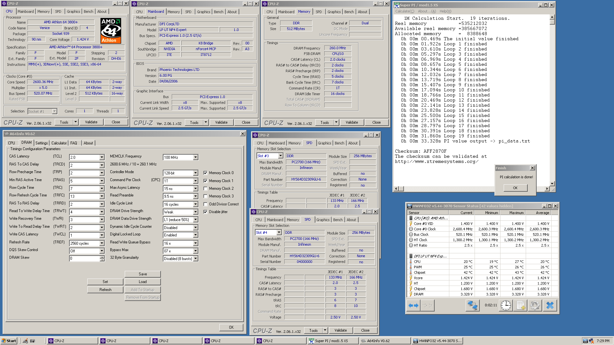
Task: Open HWiNFO network/remote monitoring icon
Action: 472,305
